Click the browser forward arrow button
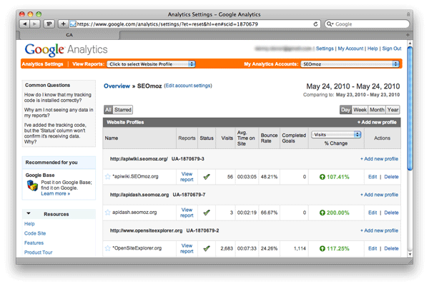The image size is (429, 286). click(36, 24)
